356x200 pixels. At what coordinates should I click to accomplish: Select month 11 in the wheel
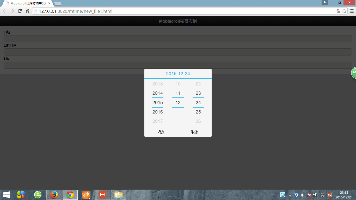pos(178,93)
